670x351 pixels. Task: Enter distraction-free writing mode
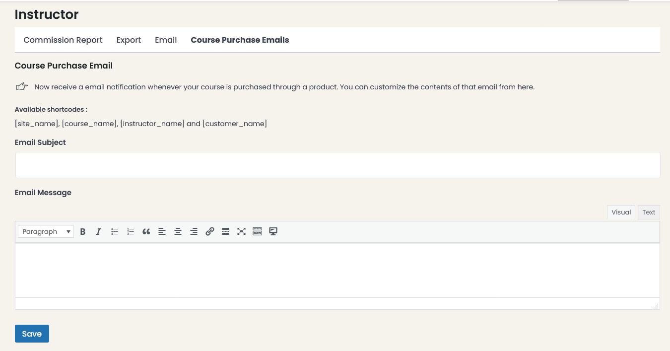click(x=241, y=231)
